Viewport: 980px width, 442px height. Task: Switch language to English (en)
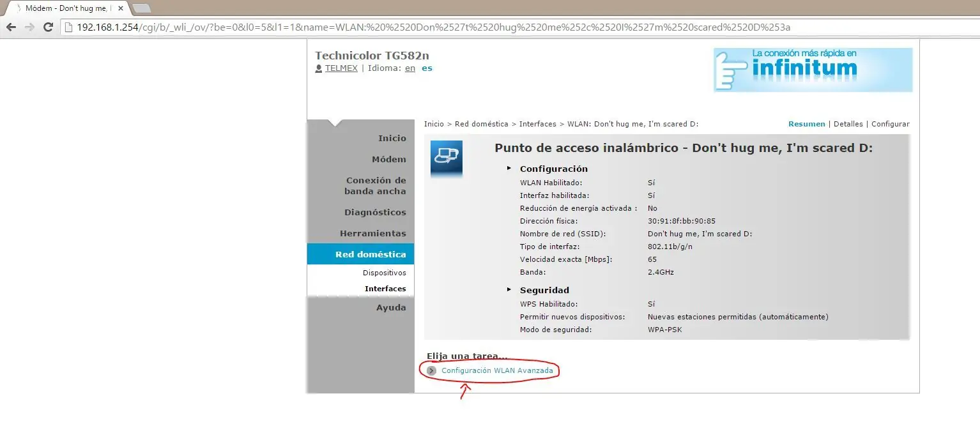[x=410, y=68]
